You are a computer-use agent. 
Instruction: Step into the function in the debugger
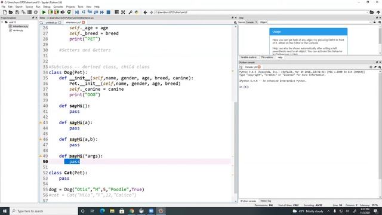tap(90, 12)
